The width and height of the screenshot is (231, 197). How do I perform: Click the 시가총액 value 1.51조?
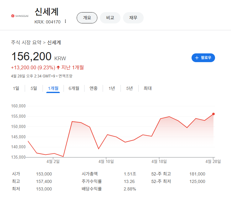130,174
